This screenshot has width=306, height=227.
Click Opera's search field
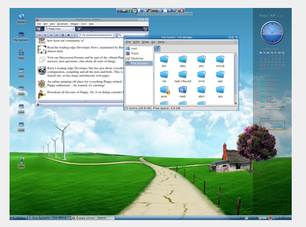pos(133,35)
